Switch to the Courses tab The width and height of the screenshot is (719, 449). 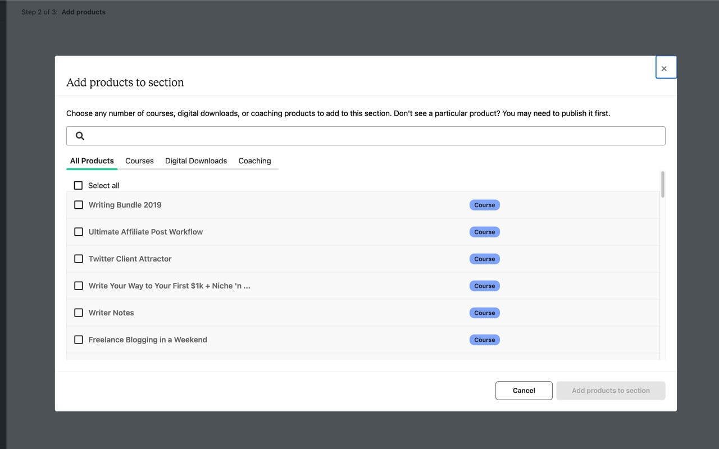coord(139,161)
